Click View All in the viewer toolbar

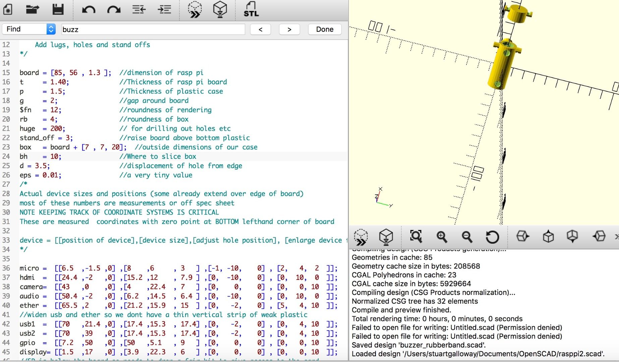(416, 237)
